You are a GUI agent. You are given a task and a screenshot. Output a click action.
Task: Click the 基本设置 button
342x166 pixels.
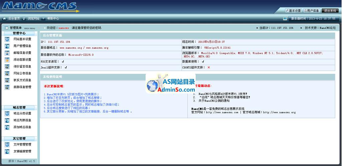pyautogui.click(x=293, y=11)
